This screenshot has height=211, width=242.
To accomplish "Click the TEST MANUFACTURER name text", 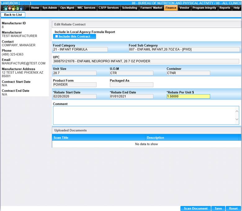I will (x=20, y=36).
